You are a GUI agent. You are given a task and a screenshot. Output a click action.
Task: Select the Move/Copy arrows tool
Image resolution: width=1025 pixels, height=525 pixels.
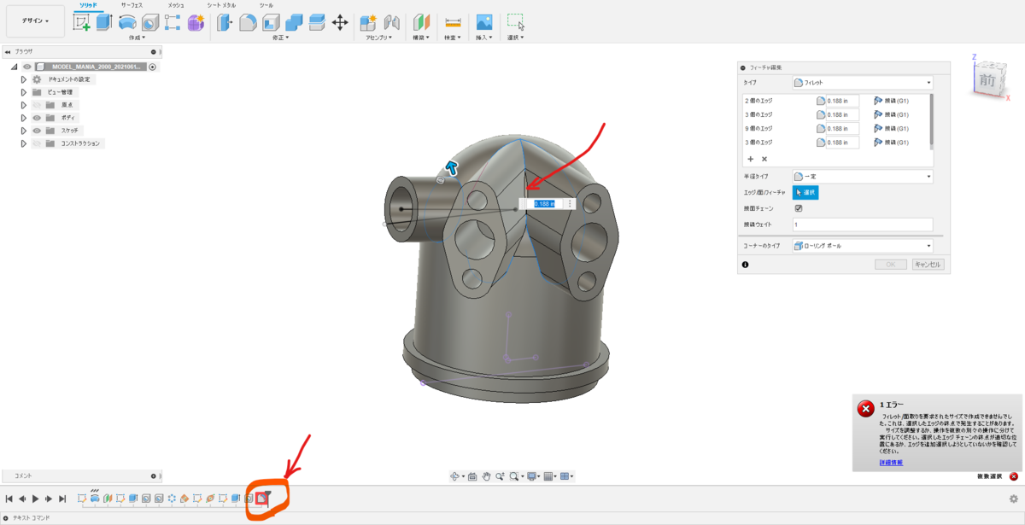click(x=339, y=22)
